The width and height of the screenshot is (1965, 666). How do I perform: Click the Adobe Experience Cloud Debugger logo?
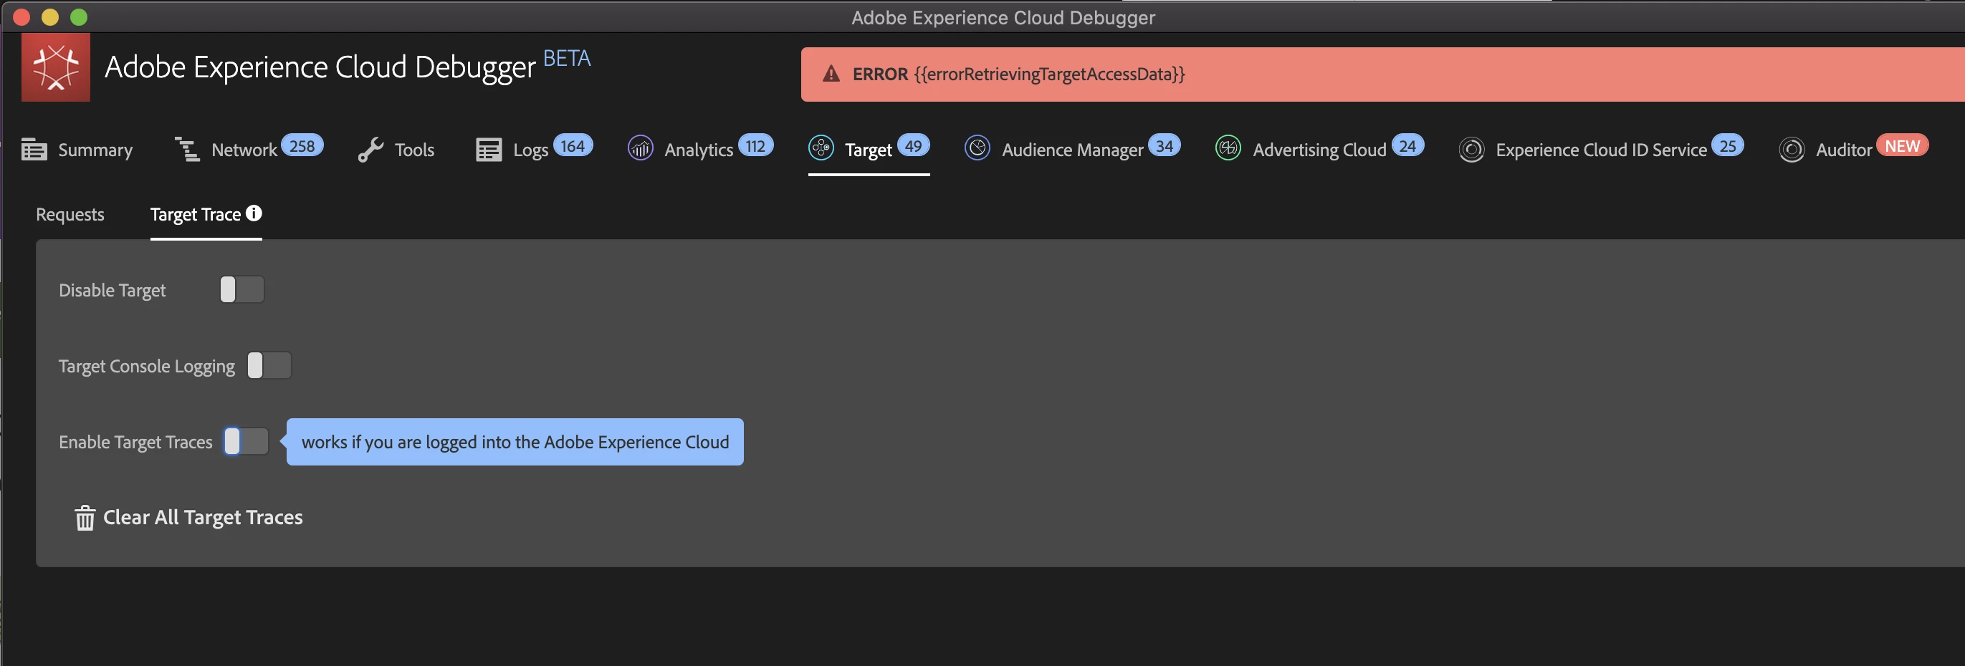(x=56, y=67)
